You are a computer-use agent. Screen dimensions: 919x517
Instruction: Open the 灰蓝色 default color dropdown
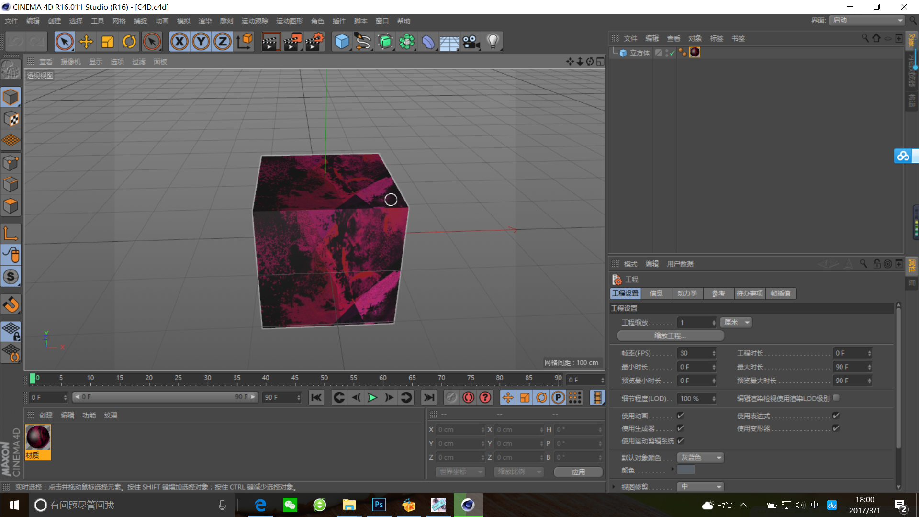(700, 458)
